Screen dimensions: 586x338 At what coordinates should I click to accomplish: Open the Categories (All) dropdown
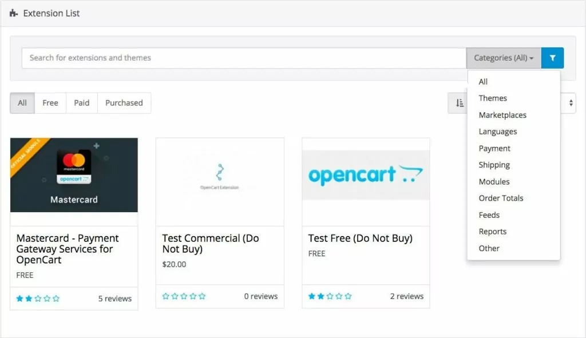pos(504,58)
